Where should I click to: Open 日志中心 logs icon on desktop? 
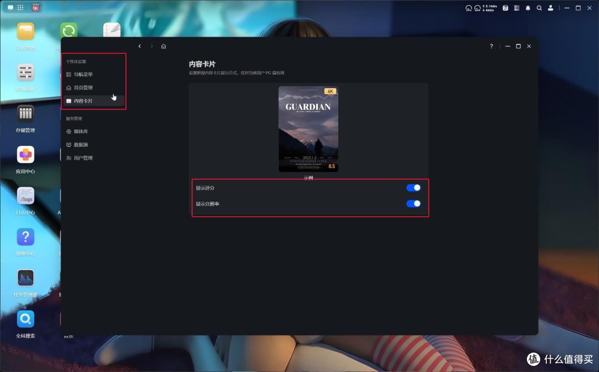pyautogui.click(x=26, y=196)
